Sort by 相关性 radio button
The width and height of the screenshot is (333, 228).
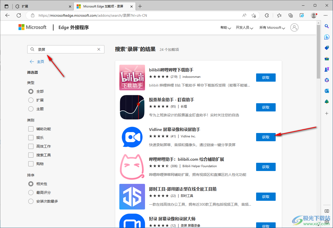[31, 184]
